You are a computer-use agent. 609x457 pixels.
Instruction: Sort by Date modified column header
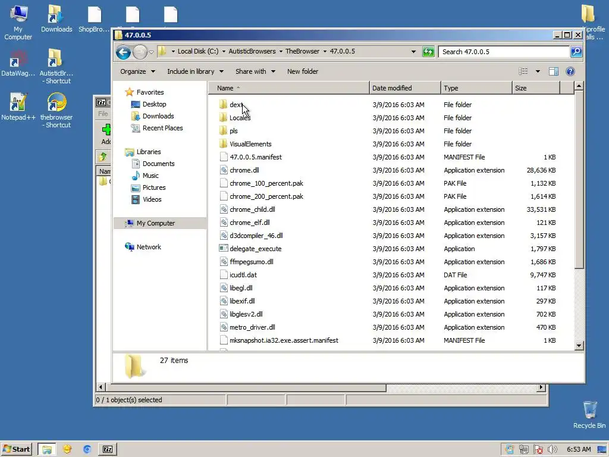405,88
